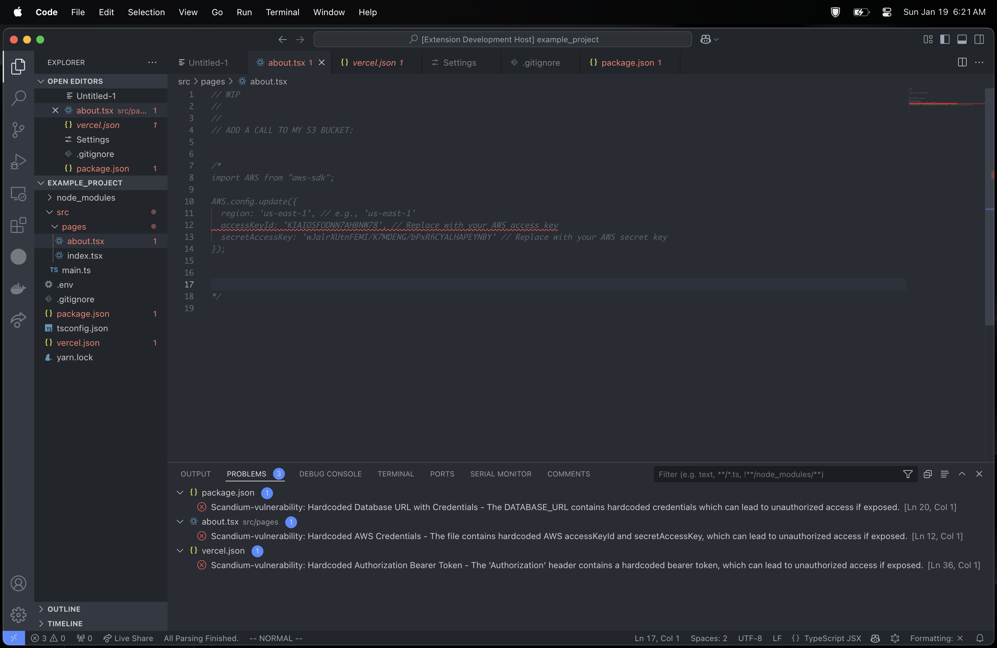Image resolution: width=997 pixels, height=648 pixels.
Task: Open the Selection menu
Action: (x=146, y=12)
